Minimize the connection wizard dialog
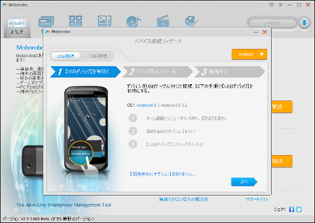 click(x=255, y=32)
